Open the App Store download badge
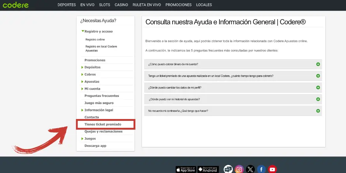Image resolution: width=346 pixels, height=173 pixels. 186,169
